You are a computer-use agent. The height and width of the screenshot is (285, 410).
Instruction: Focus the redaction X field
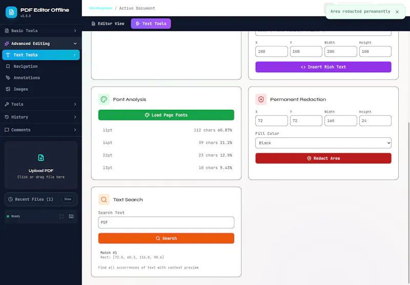[x=272, y=121]
